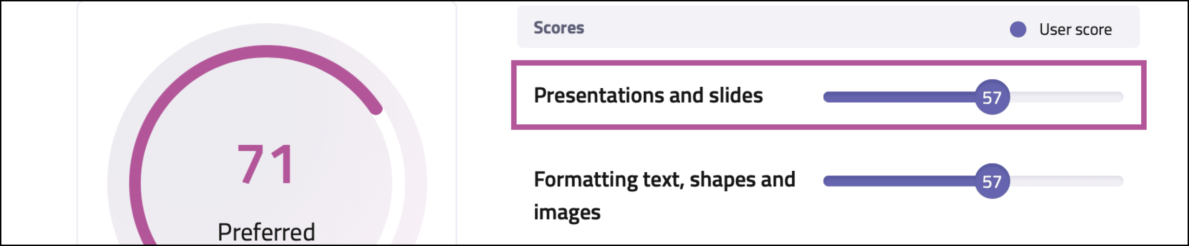The width and height of the screenshot is (1189, 246).
Task: Click filled purple track of Presentations slider
Action: click(899, 97)
